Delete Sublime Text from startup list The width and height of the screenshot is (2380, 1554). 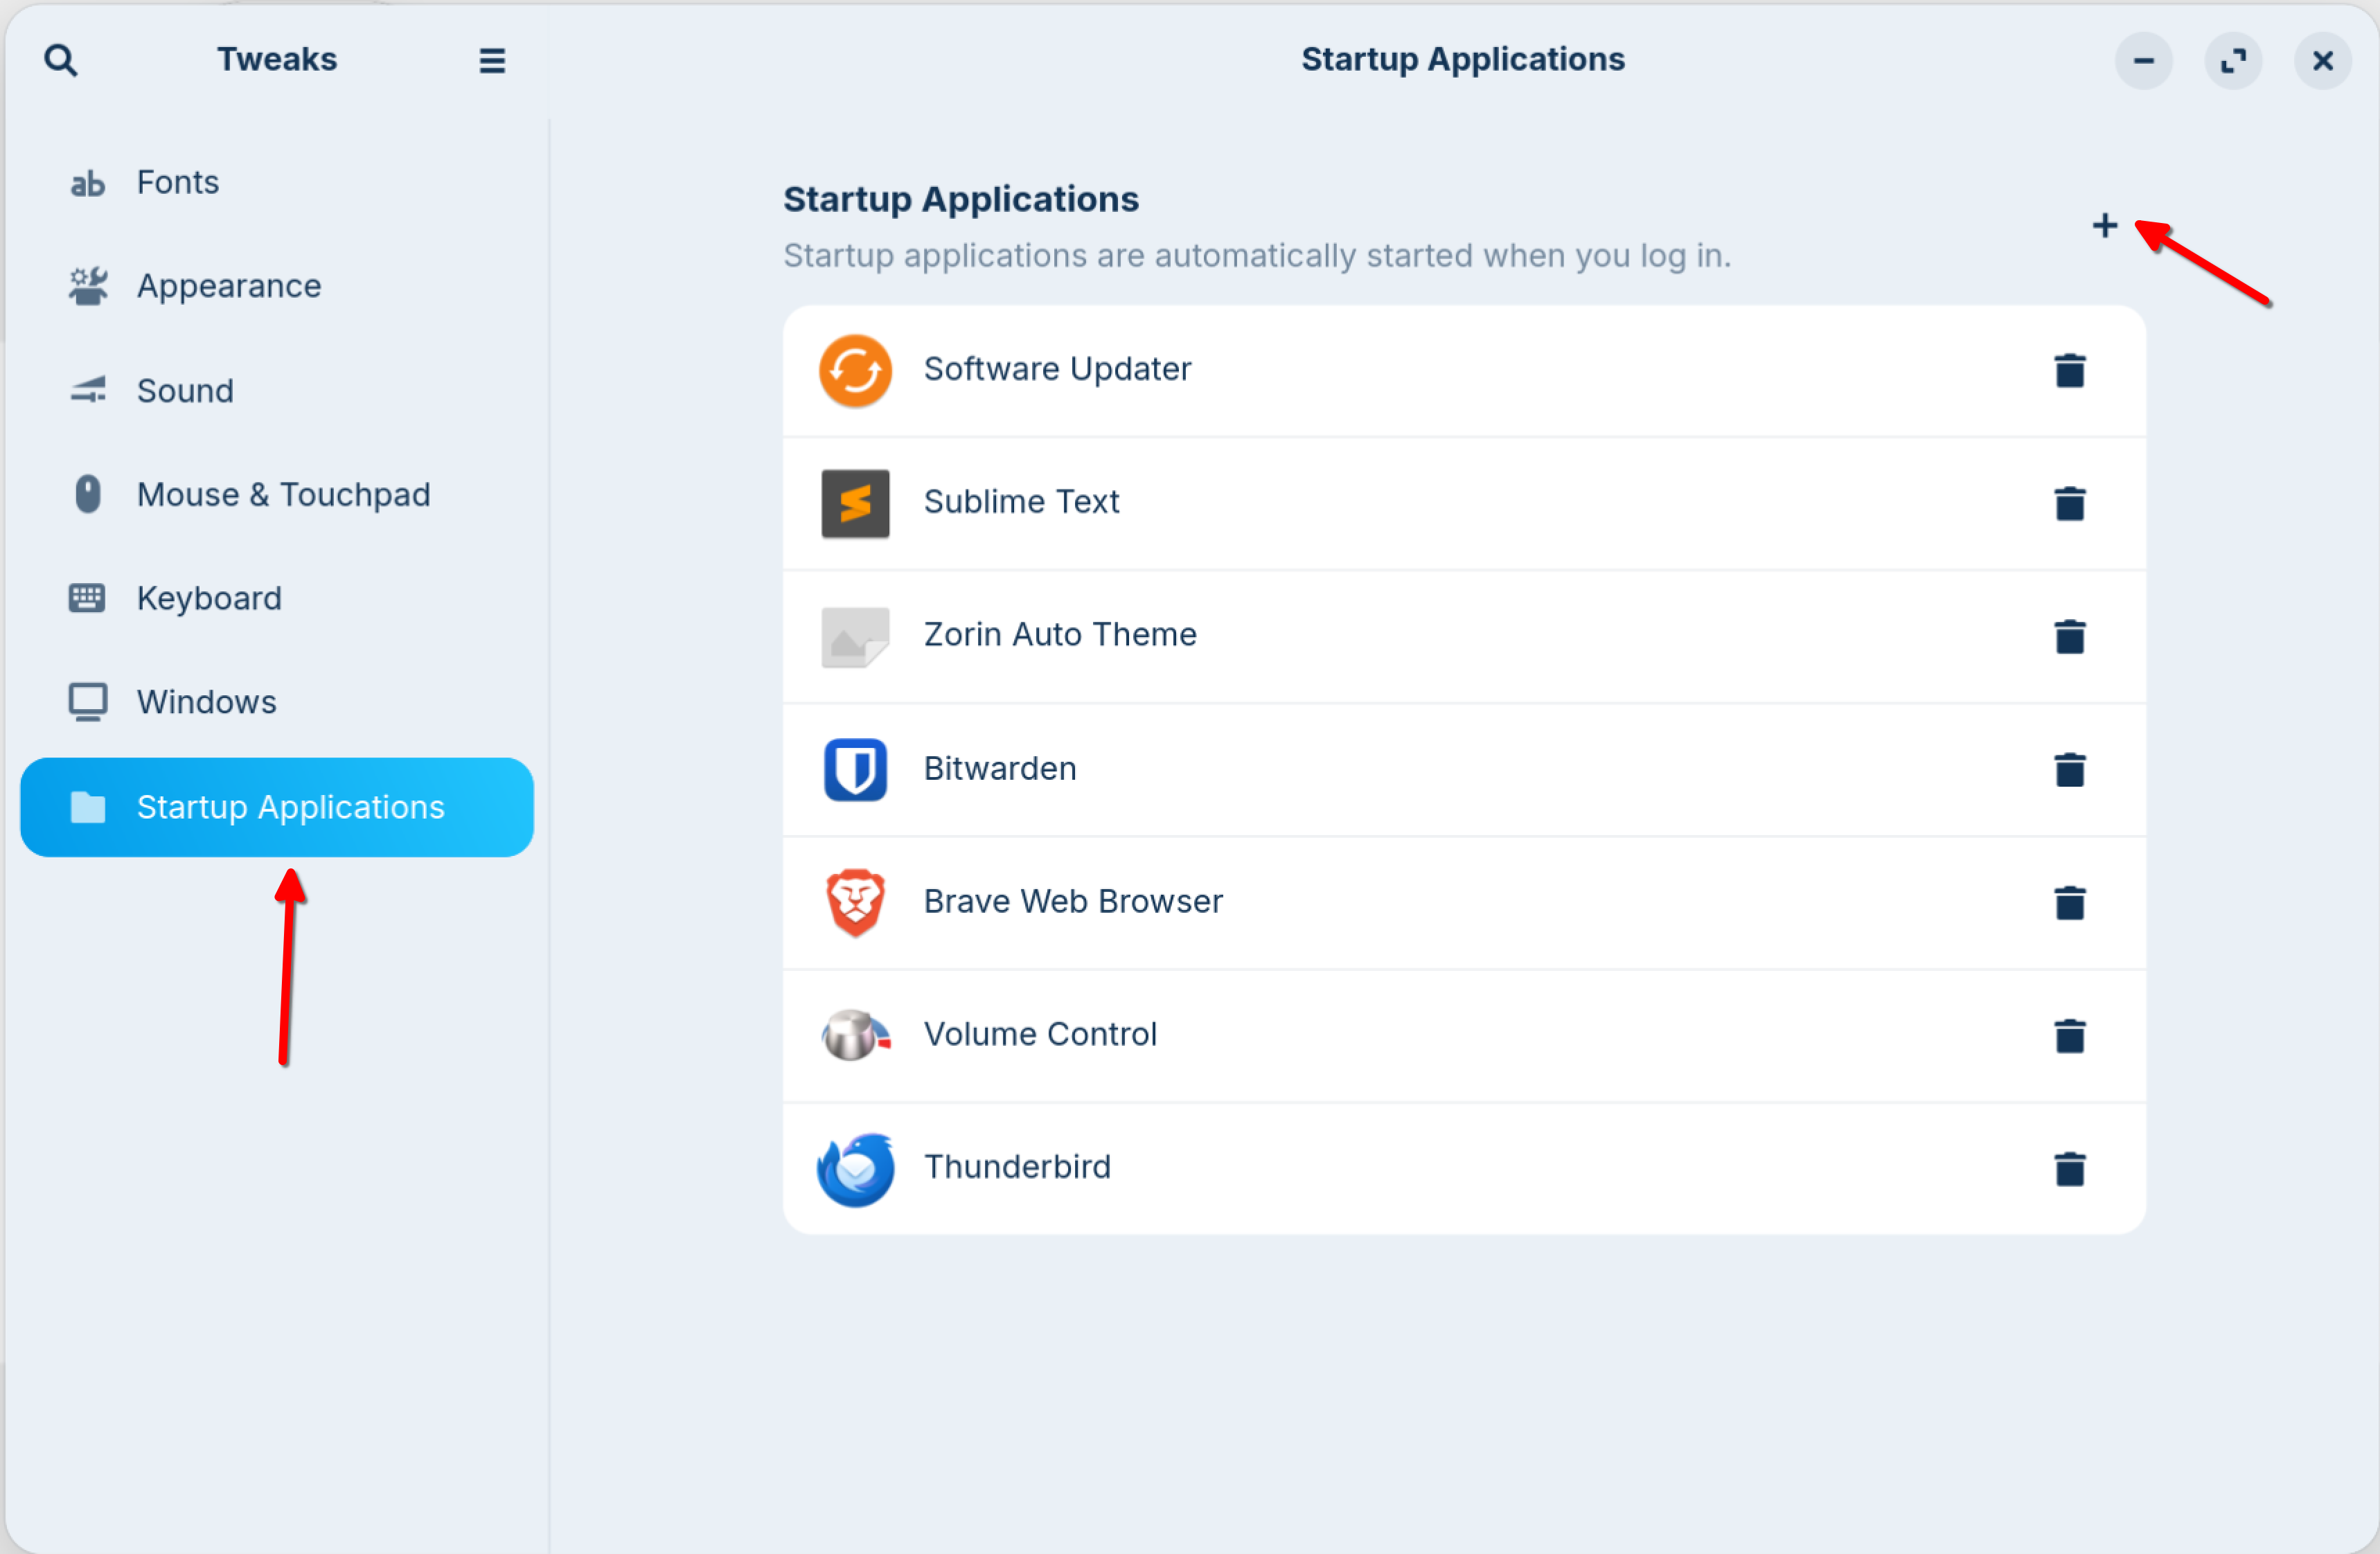[2069, 503]
